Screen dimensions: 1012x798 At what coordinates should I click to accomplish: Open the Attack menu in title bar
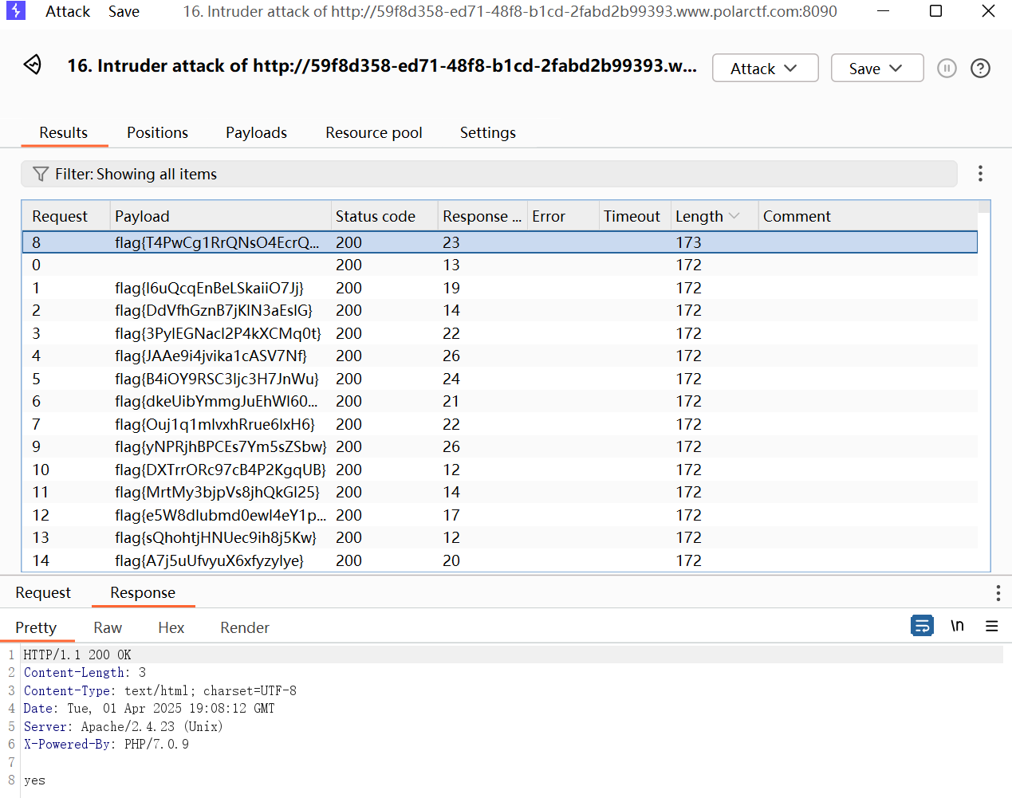click(x=68, y=11)
